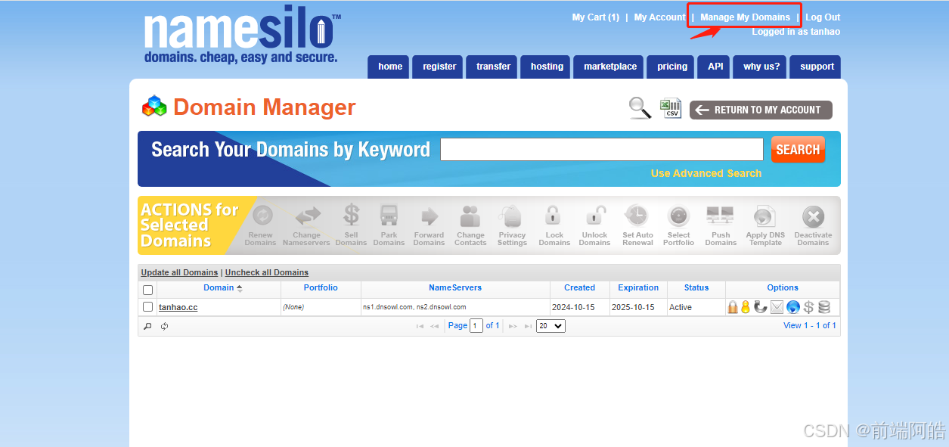Image resolution: width=949 pixels, height=447 pixels.
Task: Open the tanhao.cc domain link
Action: [178, 308]
